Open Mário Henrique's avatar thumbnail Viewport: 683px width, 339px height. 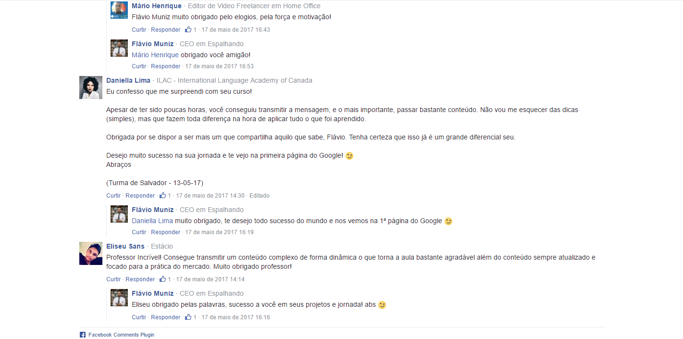point(119,10)
